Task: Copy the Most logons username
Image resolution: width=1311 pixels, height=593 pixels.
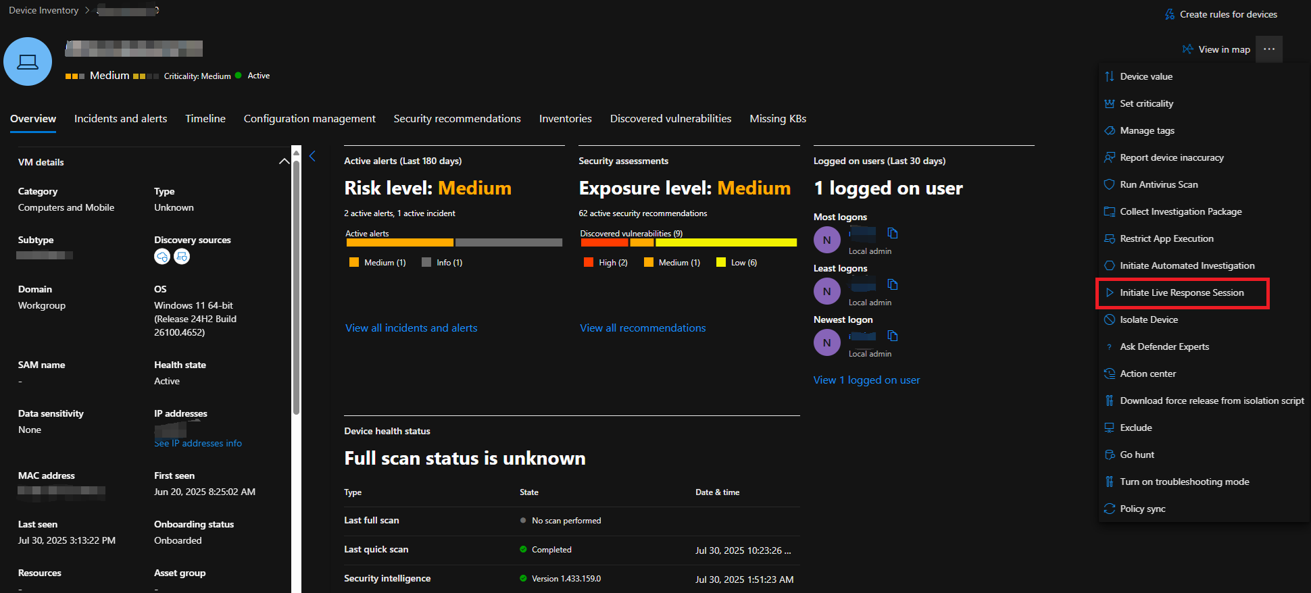Action: click(x=893, y=233)
